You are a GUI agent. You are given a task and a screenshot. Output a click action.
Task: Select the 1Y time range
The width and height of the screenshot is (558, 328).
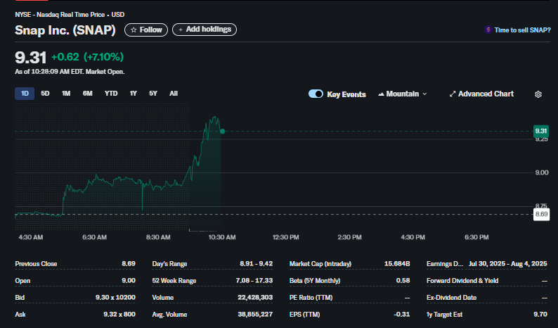click(x=133, y=94)
